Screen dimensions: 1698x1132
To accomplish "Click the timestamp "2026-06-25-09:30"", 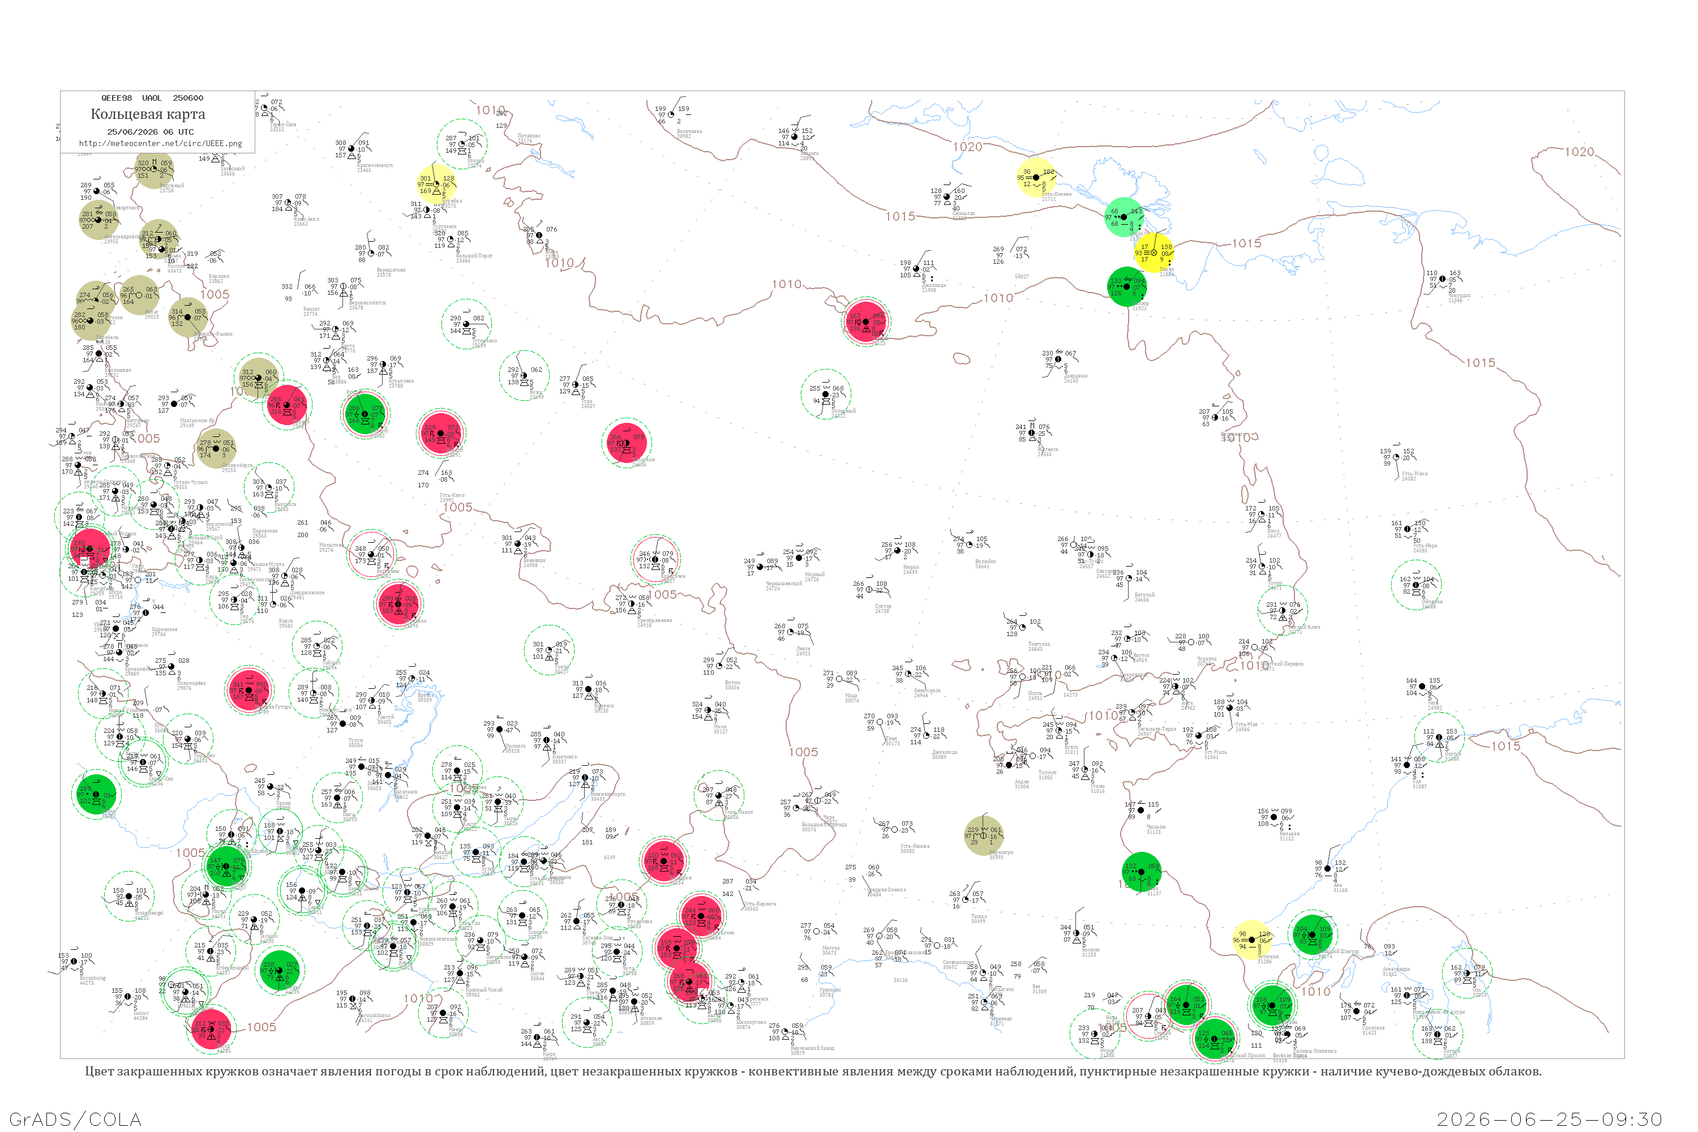I will [x=1550, y=1120].
